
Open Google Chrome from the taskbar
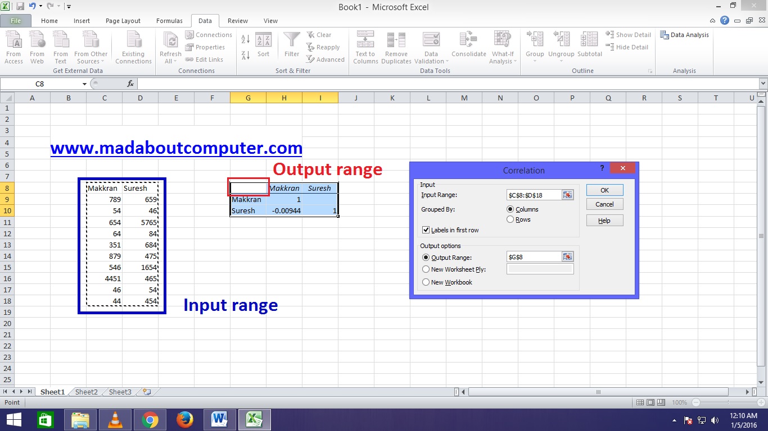click(150, 419)
